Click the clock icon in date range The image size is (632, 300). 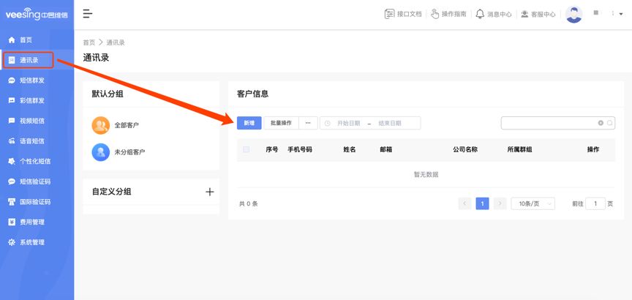(327, 123)
